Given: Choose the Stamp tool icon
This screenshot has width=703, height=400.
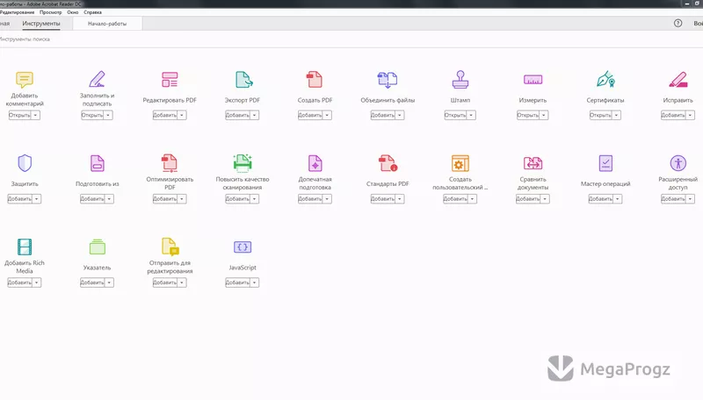Looking at the screenshot, I should [460, 79].
